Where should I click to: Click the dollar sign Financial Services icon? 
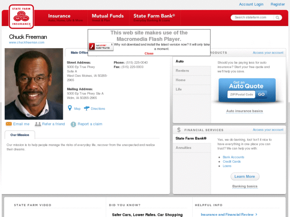click(x=179, y=130)
